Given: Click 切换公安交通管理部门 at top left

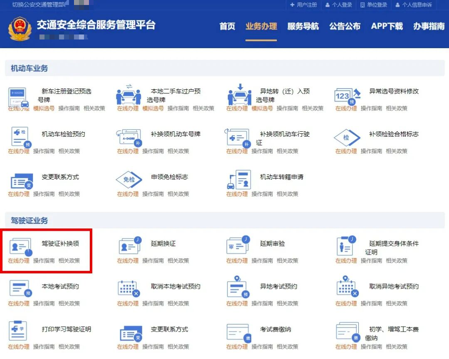Looking at the screenshot, I should point(39,5).
